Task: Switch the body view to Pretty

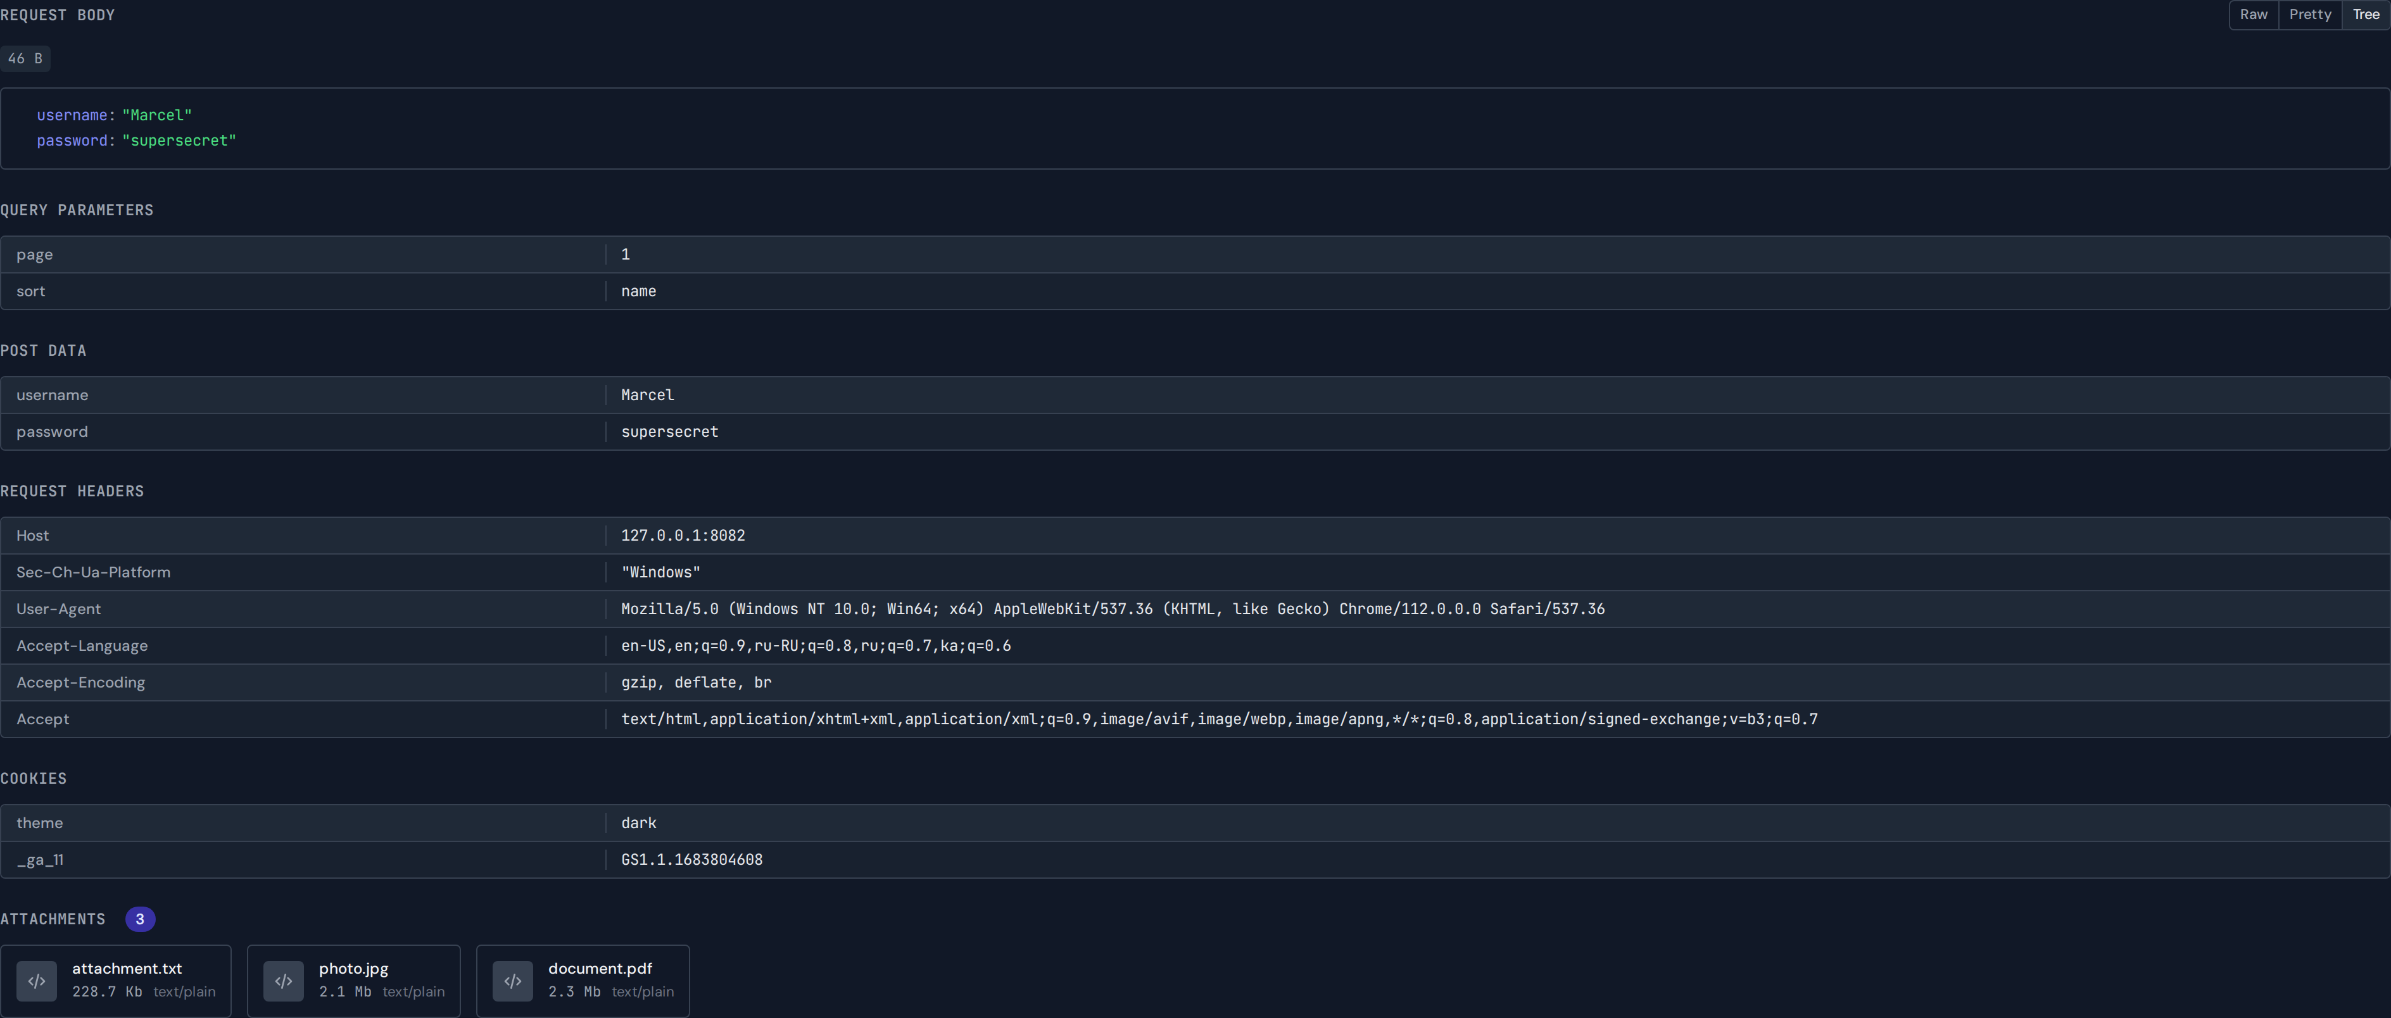Action: [x=2309, y=15]
